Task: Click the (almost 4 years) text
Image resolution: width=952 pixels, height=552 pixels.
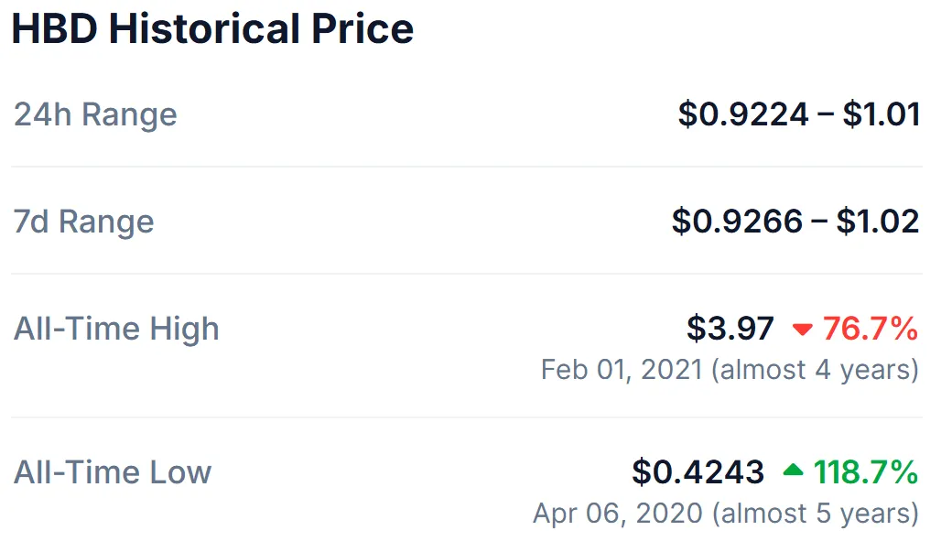Action: (816, 369)
